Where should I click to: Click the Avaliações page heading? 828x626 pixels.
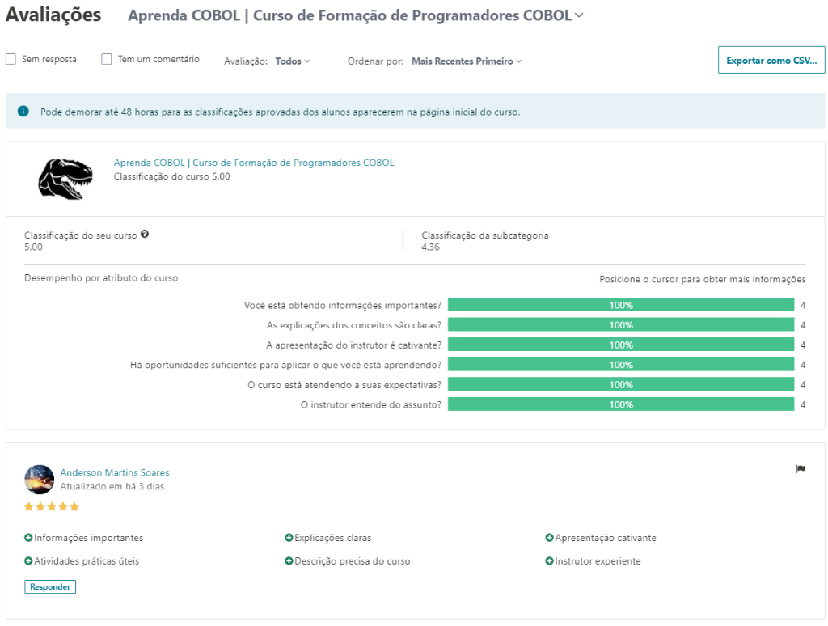tap(53, 15)
